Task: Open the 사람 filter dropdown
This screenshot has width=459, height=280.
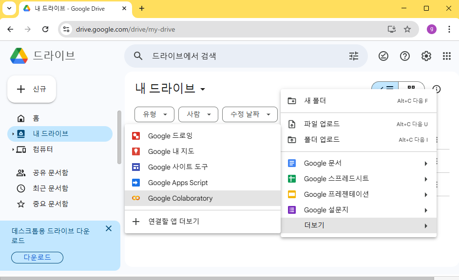Action: 198,114
